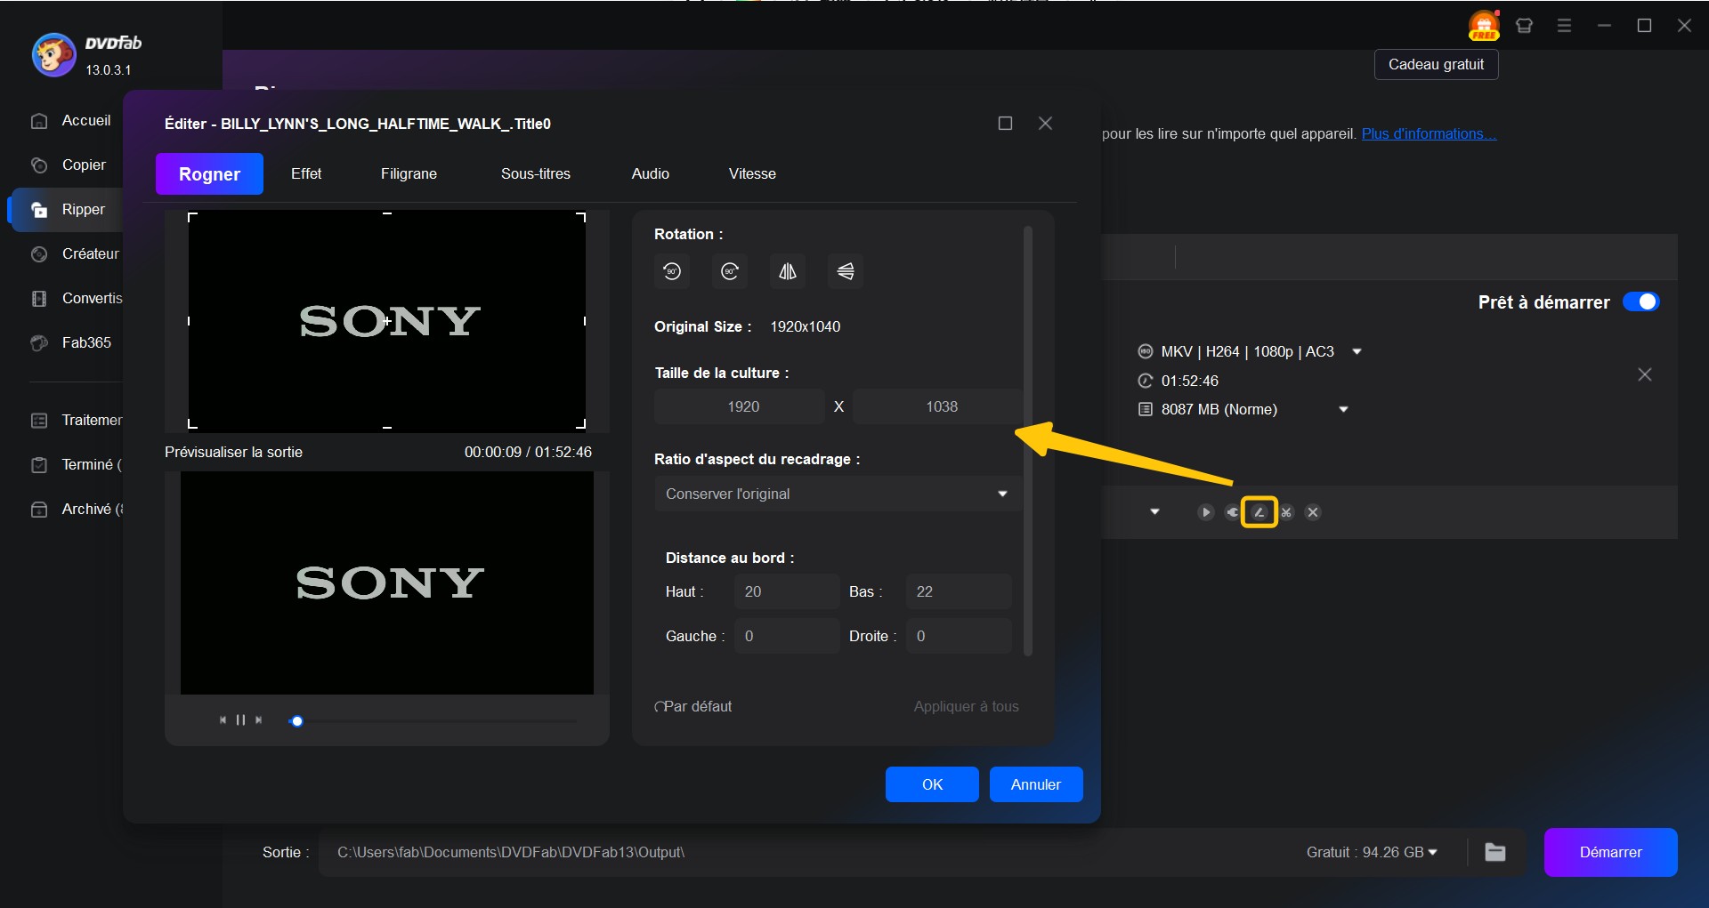Browse output folder icon
Screen dimensions: 1709x908
pos(1495,852)
